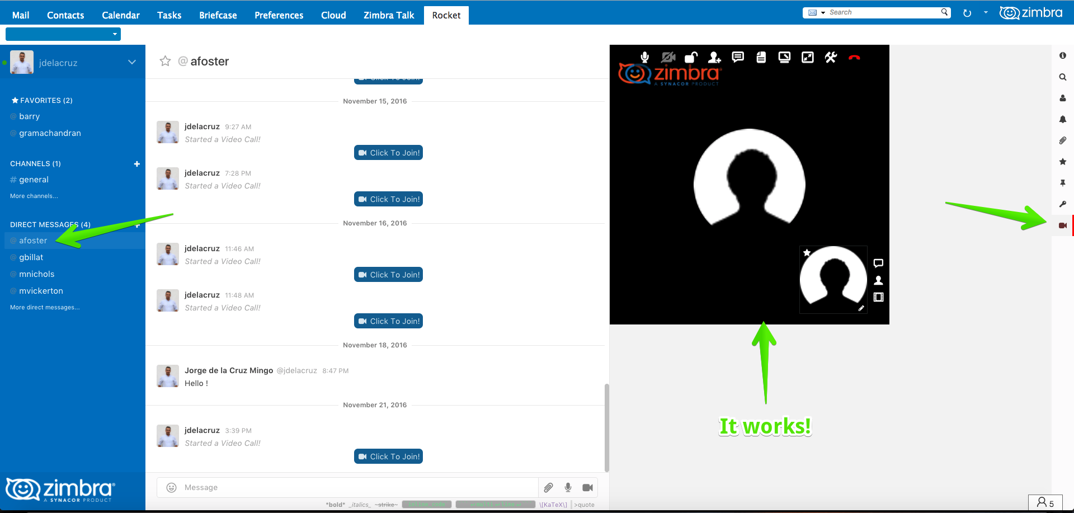Toggle the camera in the video call toolbar
The width and height of the screenshot is (1074, 513).
click(x=668, y=57)
